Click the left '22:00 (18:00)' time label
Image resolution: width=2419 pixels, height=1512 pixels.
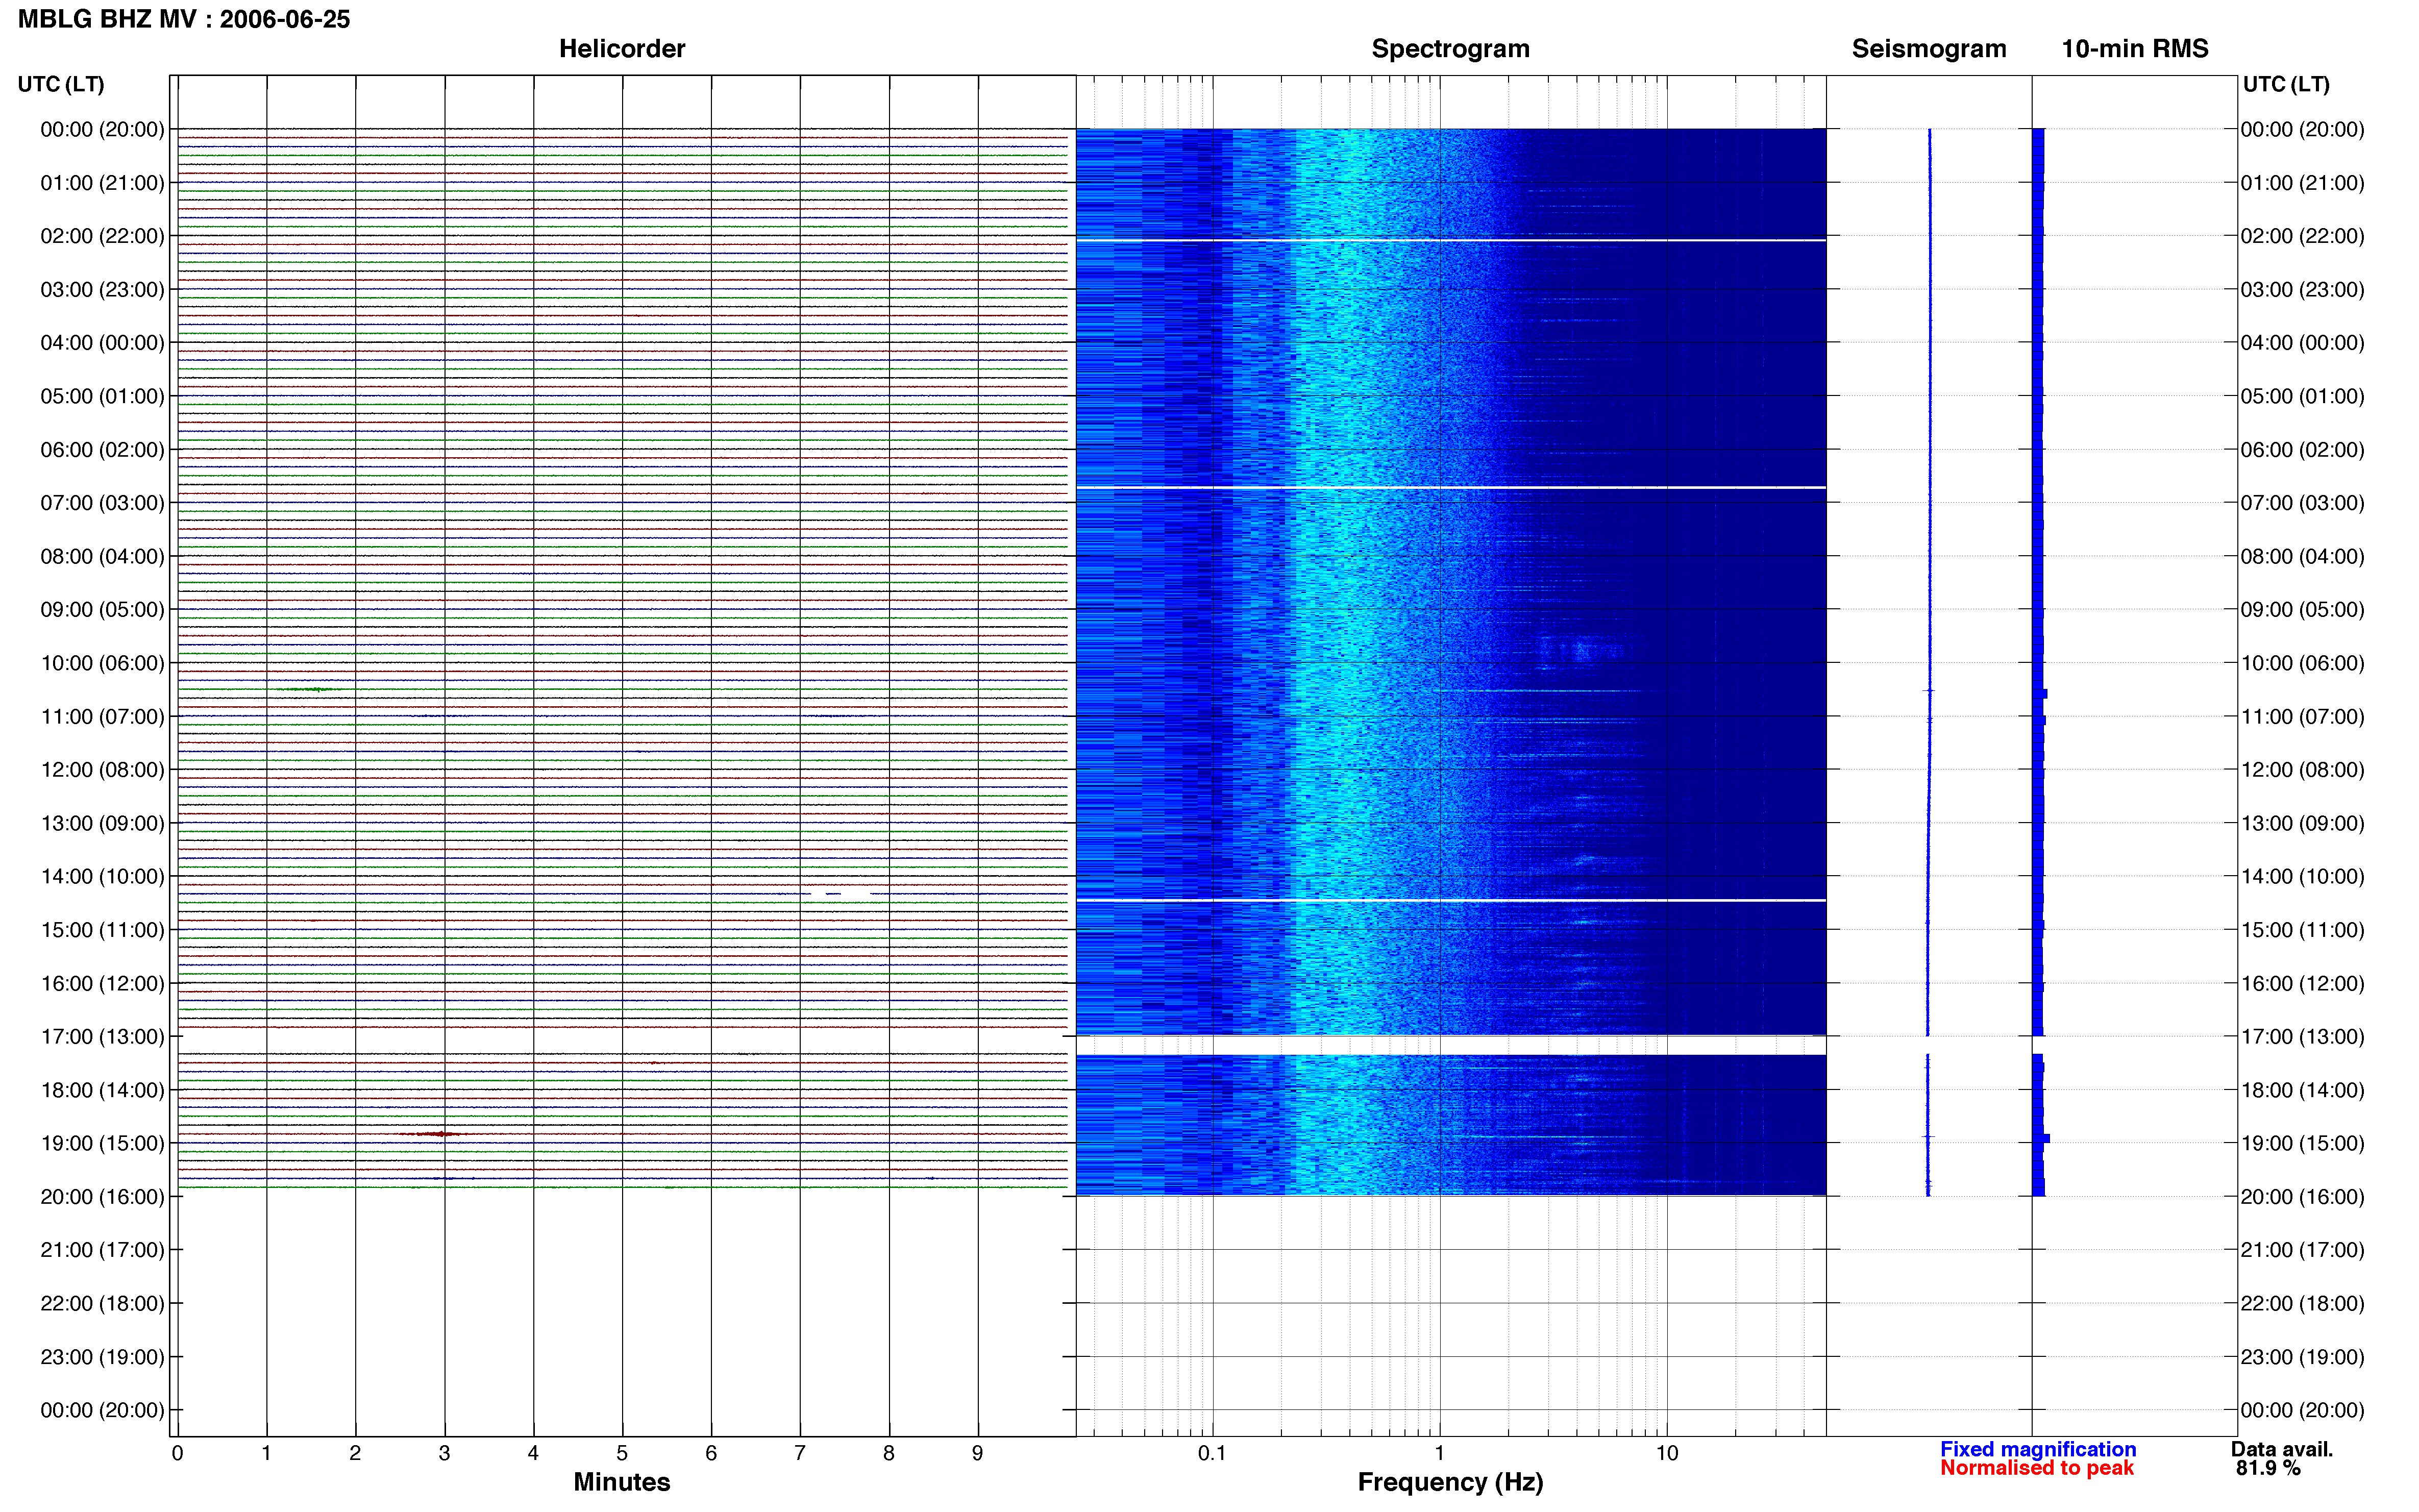tap(102, 1304)
